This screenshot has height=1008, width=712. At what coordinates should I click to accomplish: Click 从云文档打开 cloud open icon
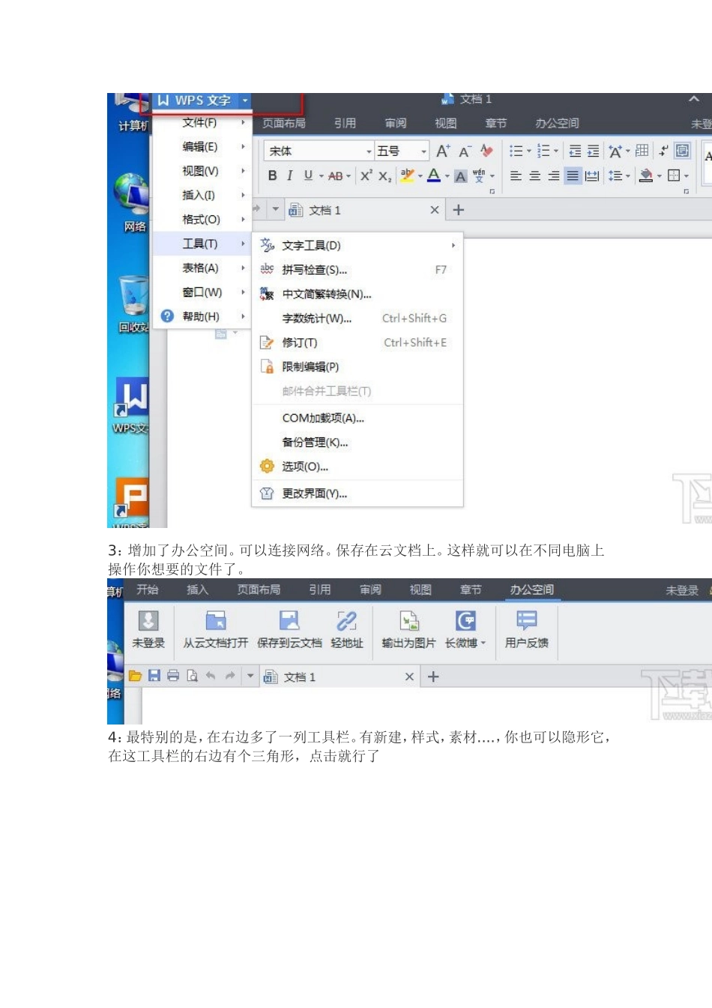[215, 620]
